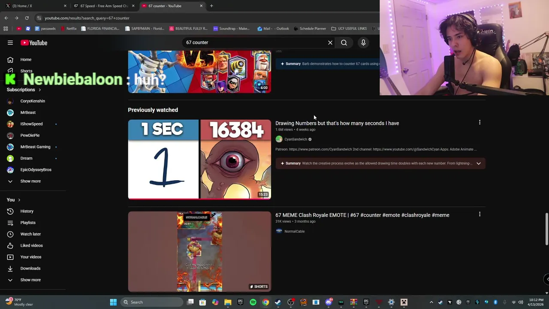
Task: Click the YouTube logo
Action: 34,42
